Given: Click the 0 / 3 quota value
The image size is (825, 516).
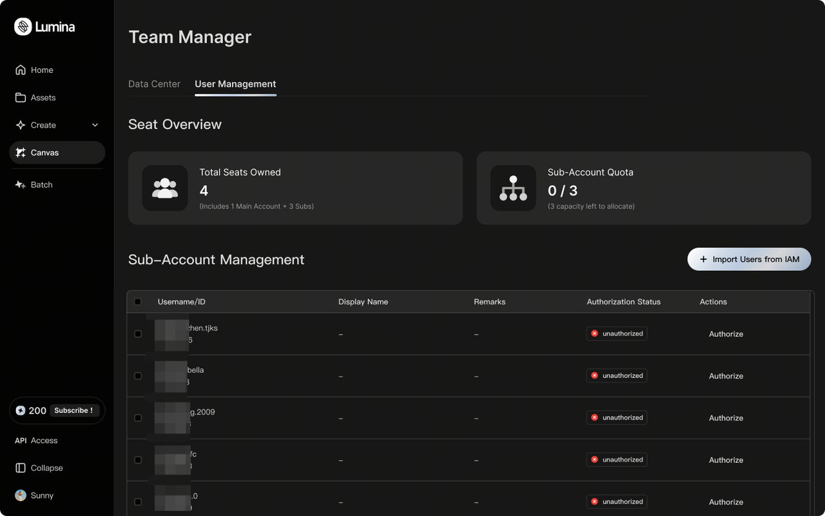Looking at the screenshot, I should point(563,191).
